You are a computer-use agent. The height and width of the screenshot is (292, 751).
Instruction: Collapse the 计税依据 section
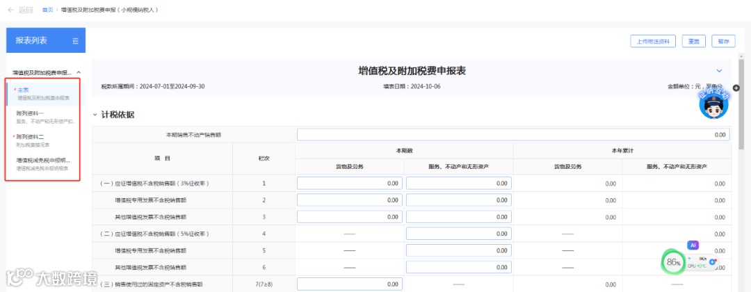95,115
